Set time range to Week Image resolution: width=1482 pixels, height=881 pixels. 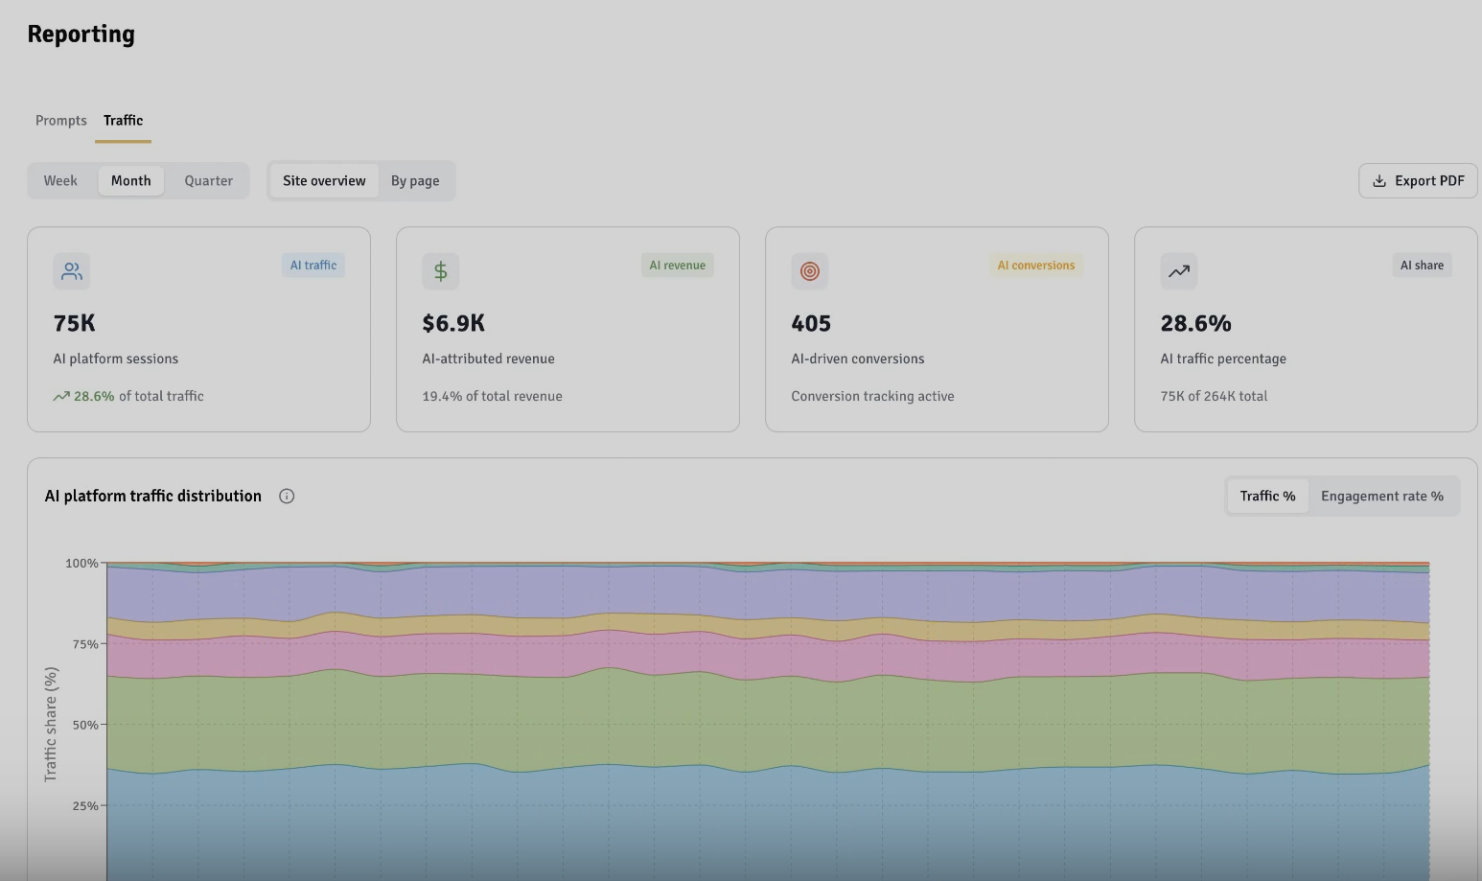[60, 181]
